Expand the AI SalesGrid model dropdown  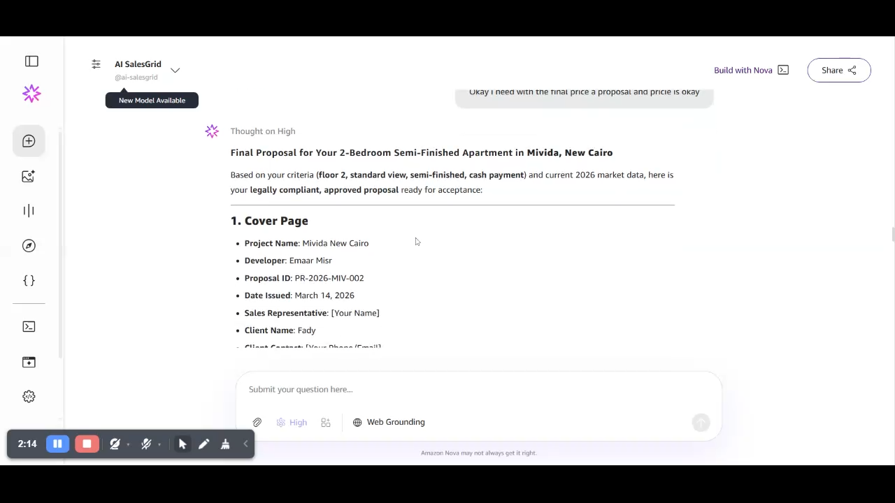[175, 70]
